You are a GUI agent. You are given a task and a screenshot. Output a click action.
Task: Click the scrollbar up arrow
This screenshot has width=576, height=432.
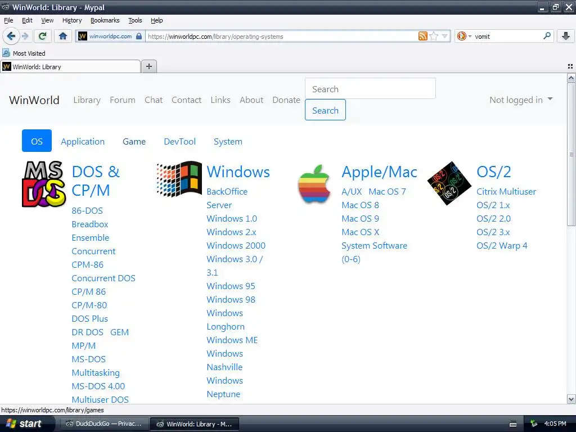click(x=571, y=78)
